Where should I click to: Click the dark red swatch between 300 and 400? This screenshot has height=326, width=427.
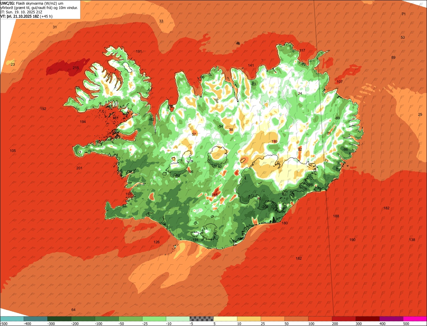pos(368,319)
